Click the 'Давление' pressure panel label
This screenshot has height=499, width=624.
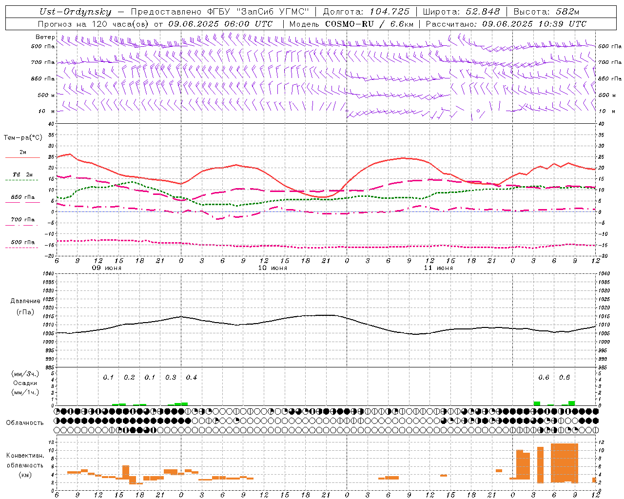point(25,301)
